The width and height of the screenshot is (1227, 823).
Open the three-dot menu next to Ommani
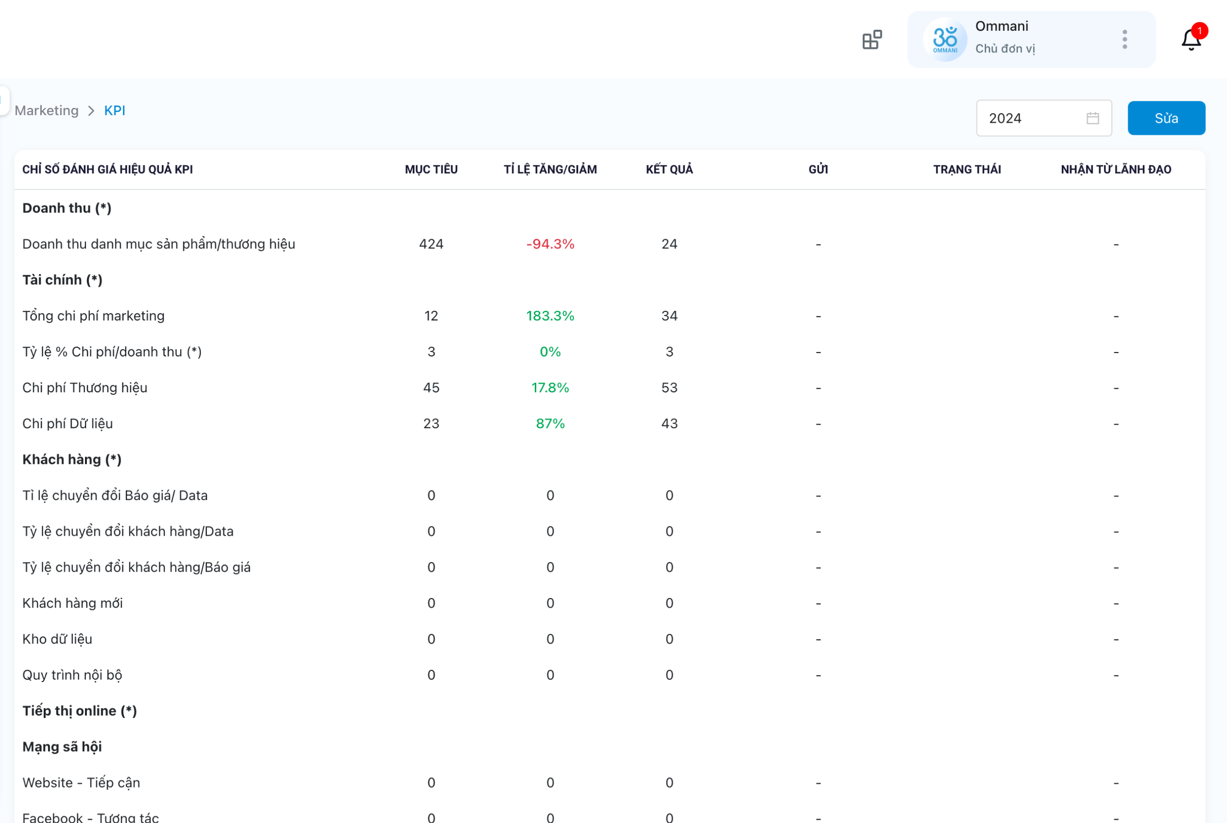coord(1124,39)
